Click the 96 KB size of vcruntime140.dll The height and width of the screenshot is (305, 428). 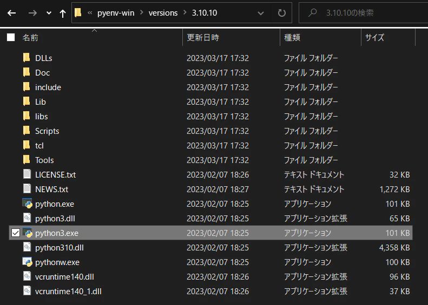pos(400,277)
